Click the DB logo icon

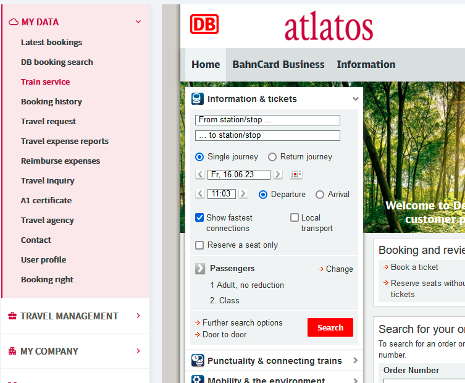pyautogui.click(x=204, y=24)
